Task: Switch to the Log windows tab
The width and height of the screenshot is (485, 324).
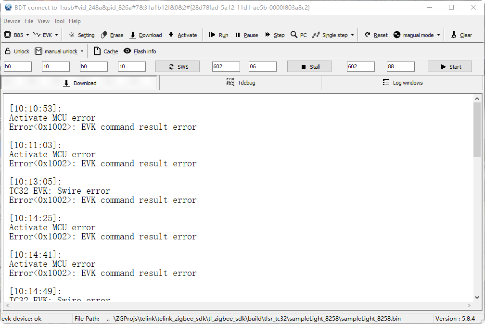Action: click(x=402, y=83)
